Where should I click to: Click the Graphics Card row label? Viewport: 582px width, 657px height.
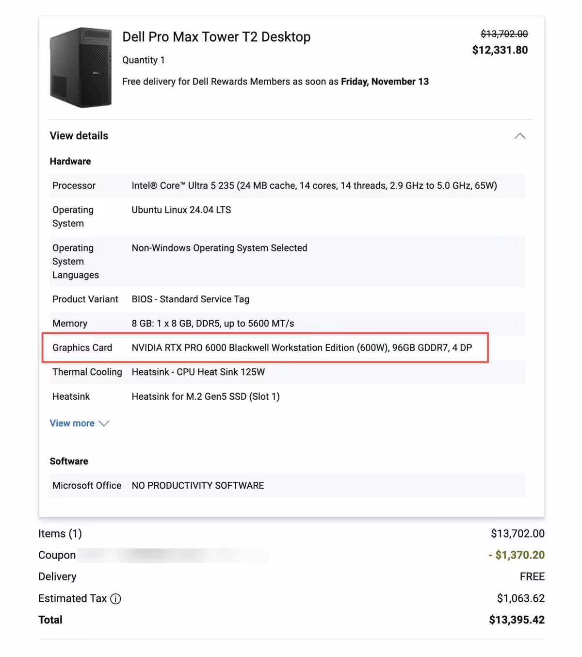(82, 347)
